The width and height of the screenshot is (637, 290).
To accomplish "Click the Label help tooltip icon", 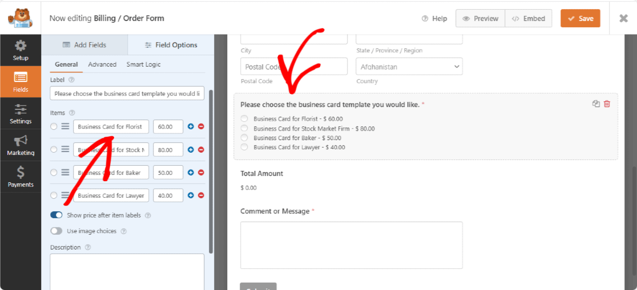I will [x=71, y=80].
